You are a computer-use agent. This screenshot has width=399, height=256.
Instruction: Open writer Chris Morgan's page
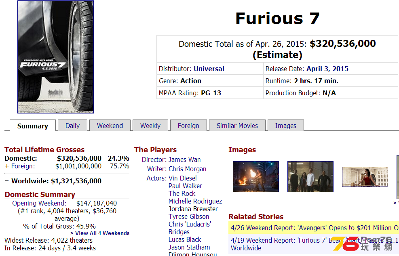[x=187, y=169]
